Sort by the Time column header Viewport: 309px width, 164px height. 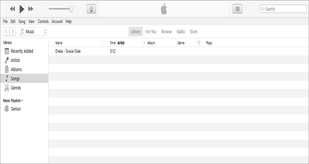coord(110,43)
